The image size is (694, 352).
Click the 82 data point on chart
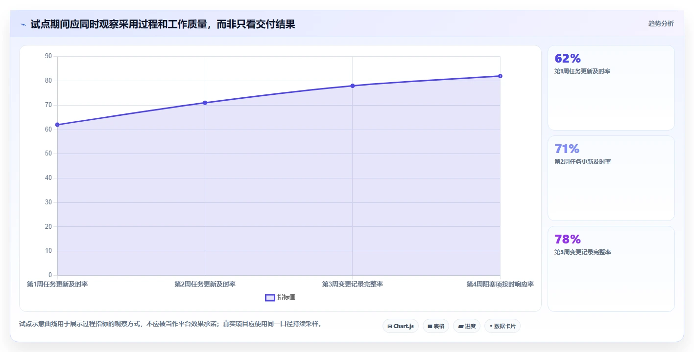pos(500,76)
